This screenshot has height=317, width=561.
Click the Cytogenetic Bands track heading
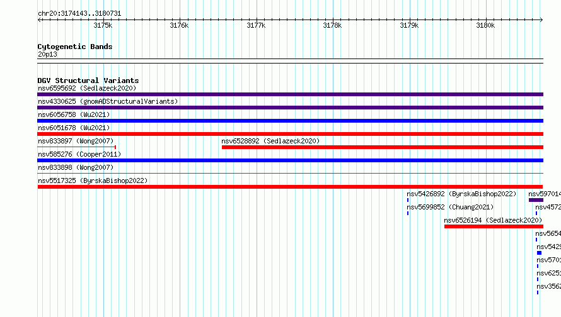(75, 47)
